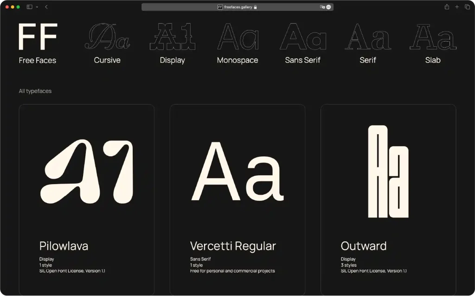Open the Slab typeface category
Image resolution: width=475 pixels, height=296 pixels.
pos(433,43)
